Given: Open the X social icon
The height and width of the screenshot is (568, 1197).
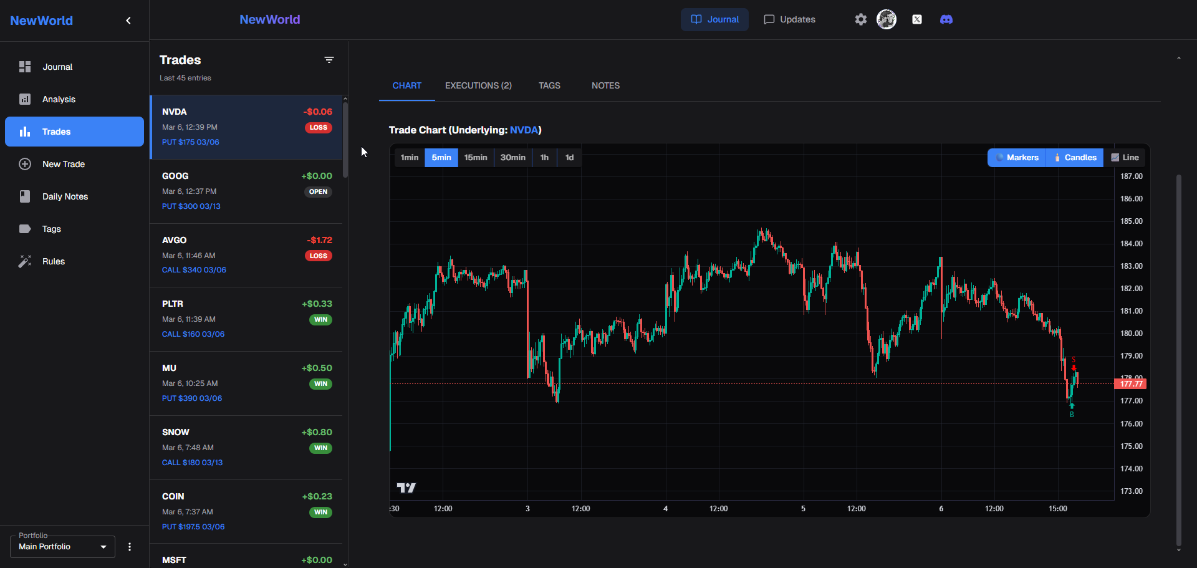Looking at the screenshot, I should pos(916,19).
